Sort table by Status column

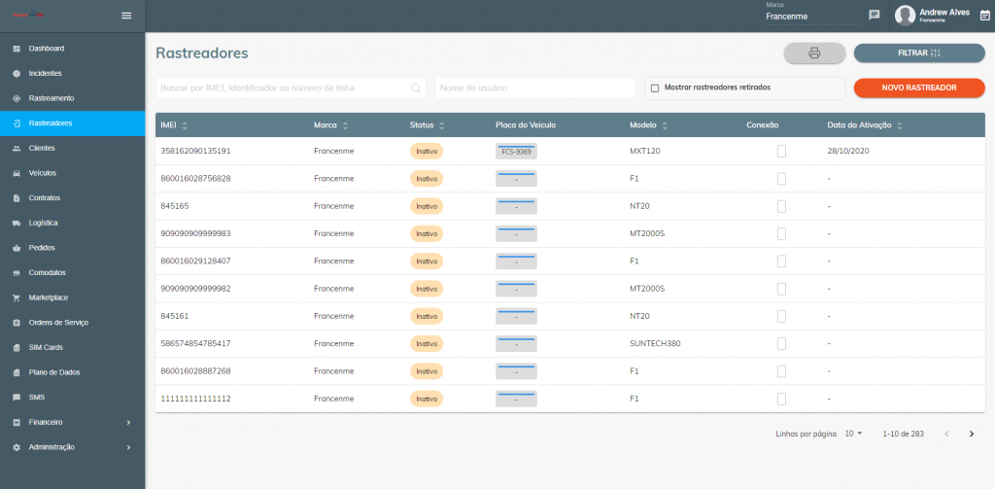click(x=442, y=125)
